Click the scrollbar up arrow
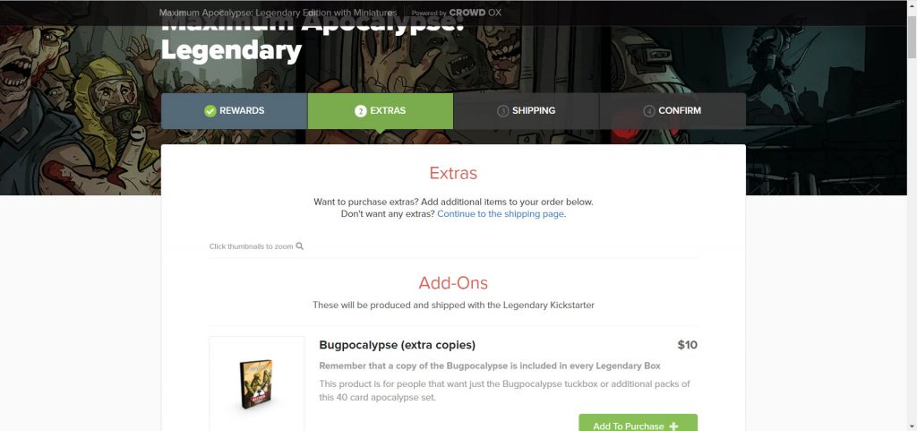917x431 pixels. [x=912, y=4]
